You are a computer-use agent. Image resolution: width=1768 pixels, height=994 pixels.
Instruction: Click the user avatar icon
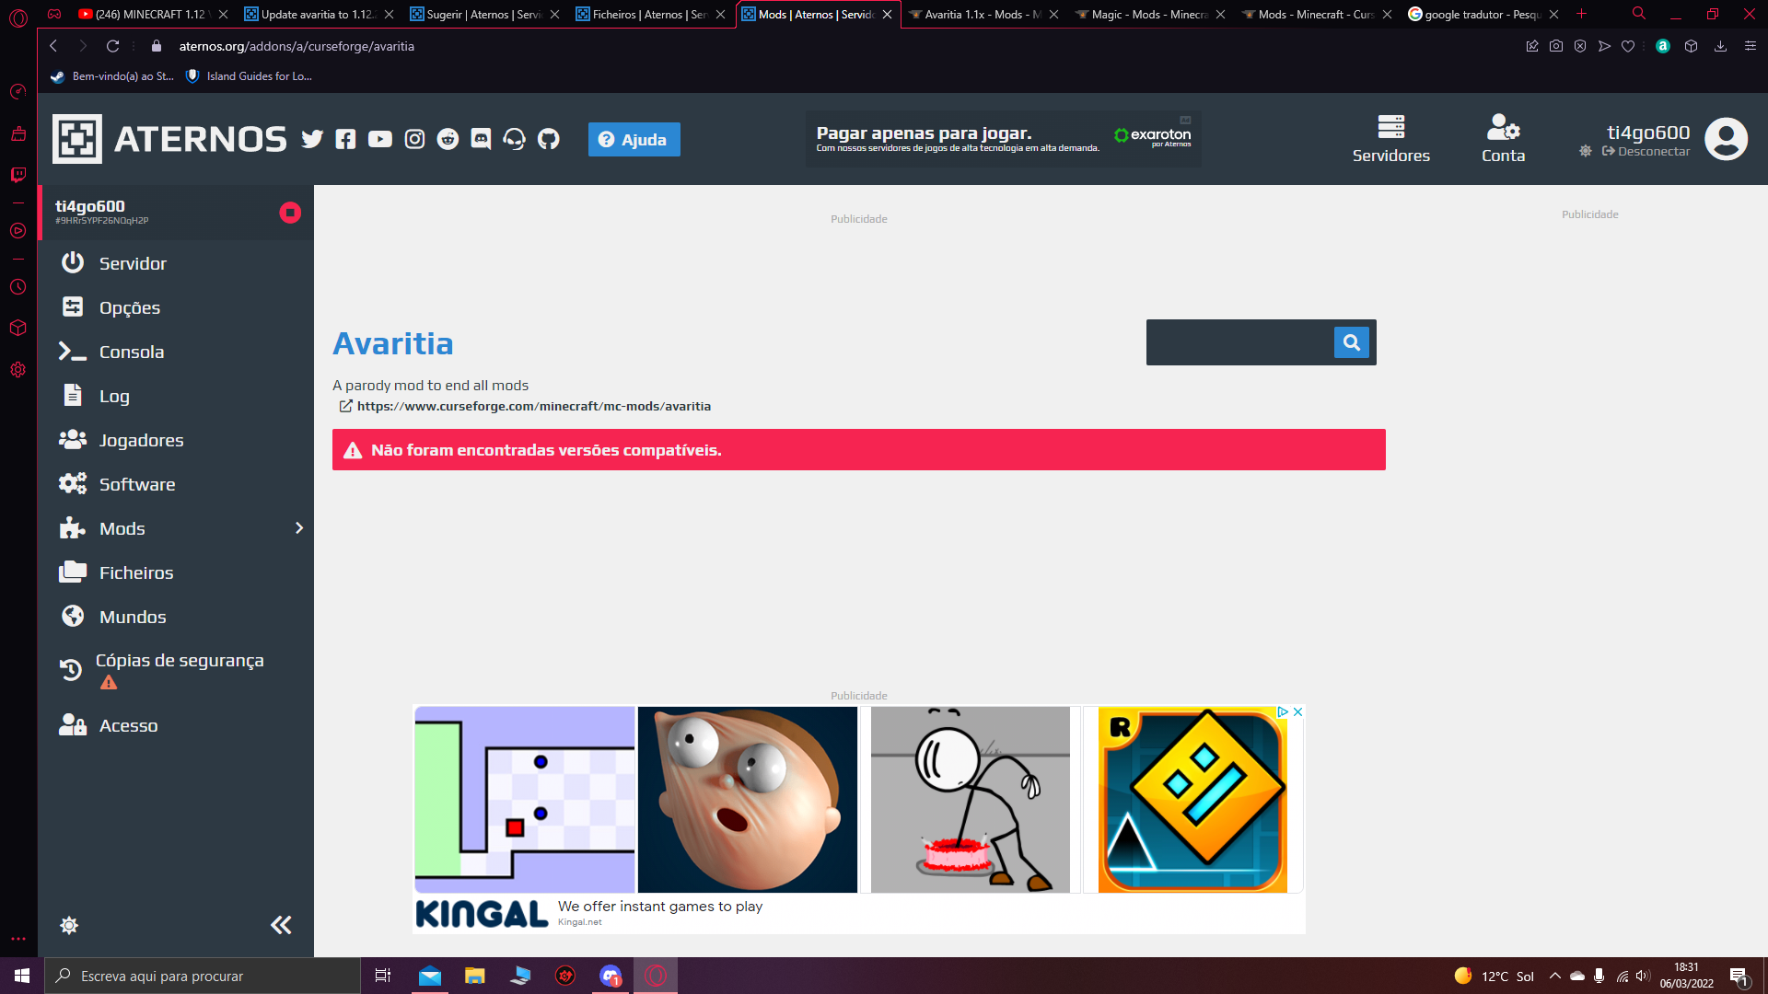[1726, 139]
